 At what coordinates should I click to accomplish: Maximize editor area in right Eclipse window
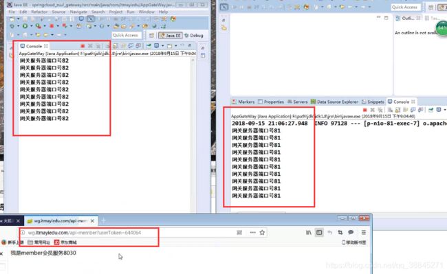point(386,18)
